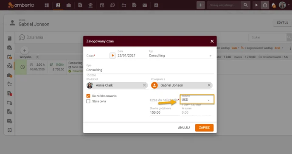Open the sidebar bills icon with red badge
Screen dimensions: 292x154
tap(9, 93)
